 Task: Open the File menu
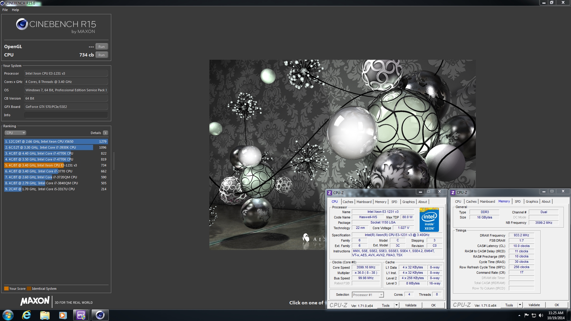coord(5,10)
